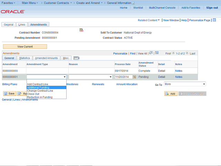Click the show all columns icon
The height and width of the screenshot is (166, 221).
coord(76,58)
